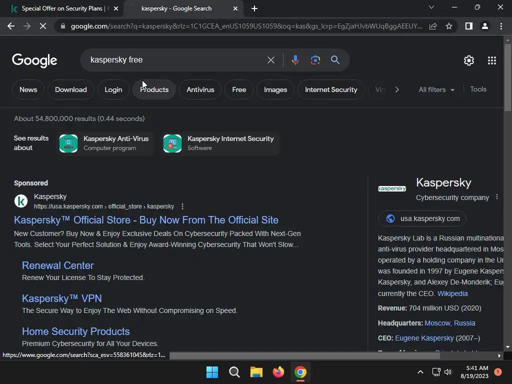Click the horizontal scrollbar thumb
This screenshot has width=512, height=384.
coord(304,355)
